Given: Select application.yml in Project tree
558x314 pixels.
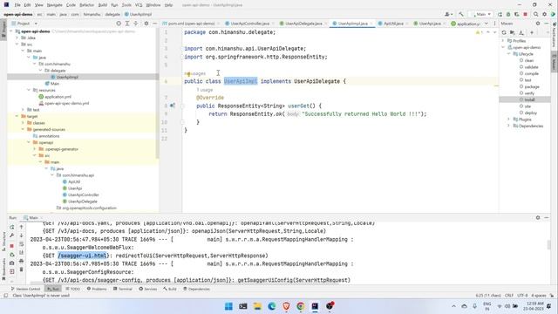Looking at the screenshot, I should pyautogui.click(x=58, y=97).
